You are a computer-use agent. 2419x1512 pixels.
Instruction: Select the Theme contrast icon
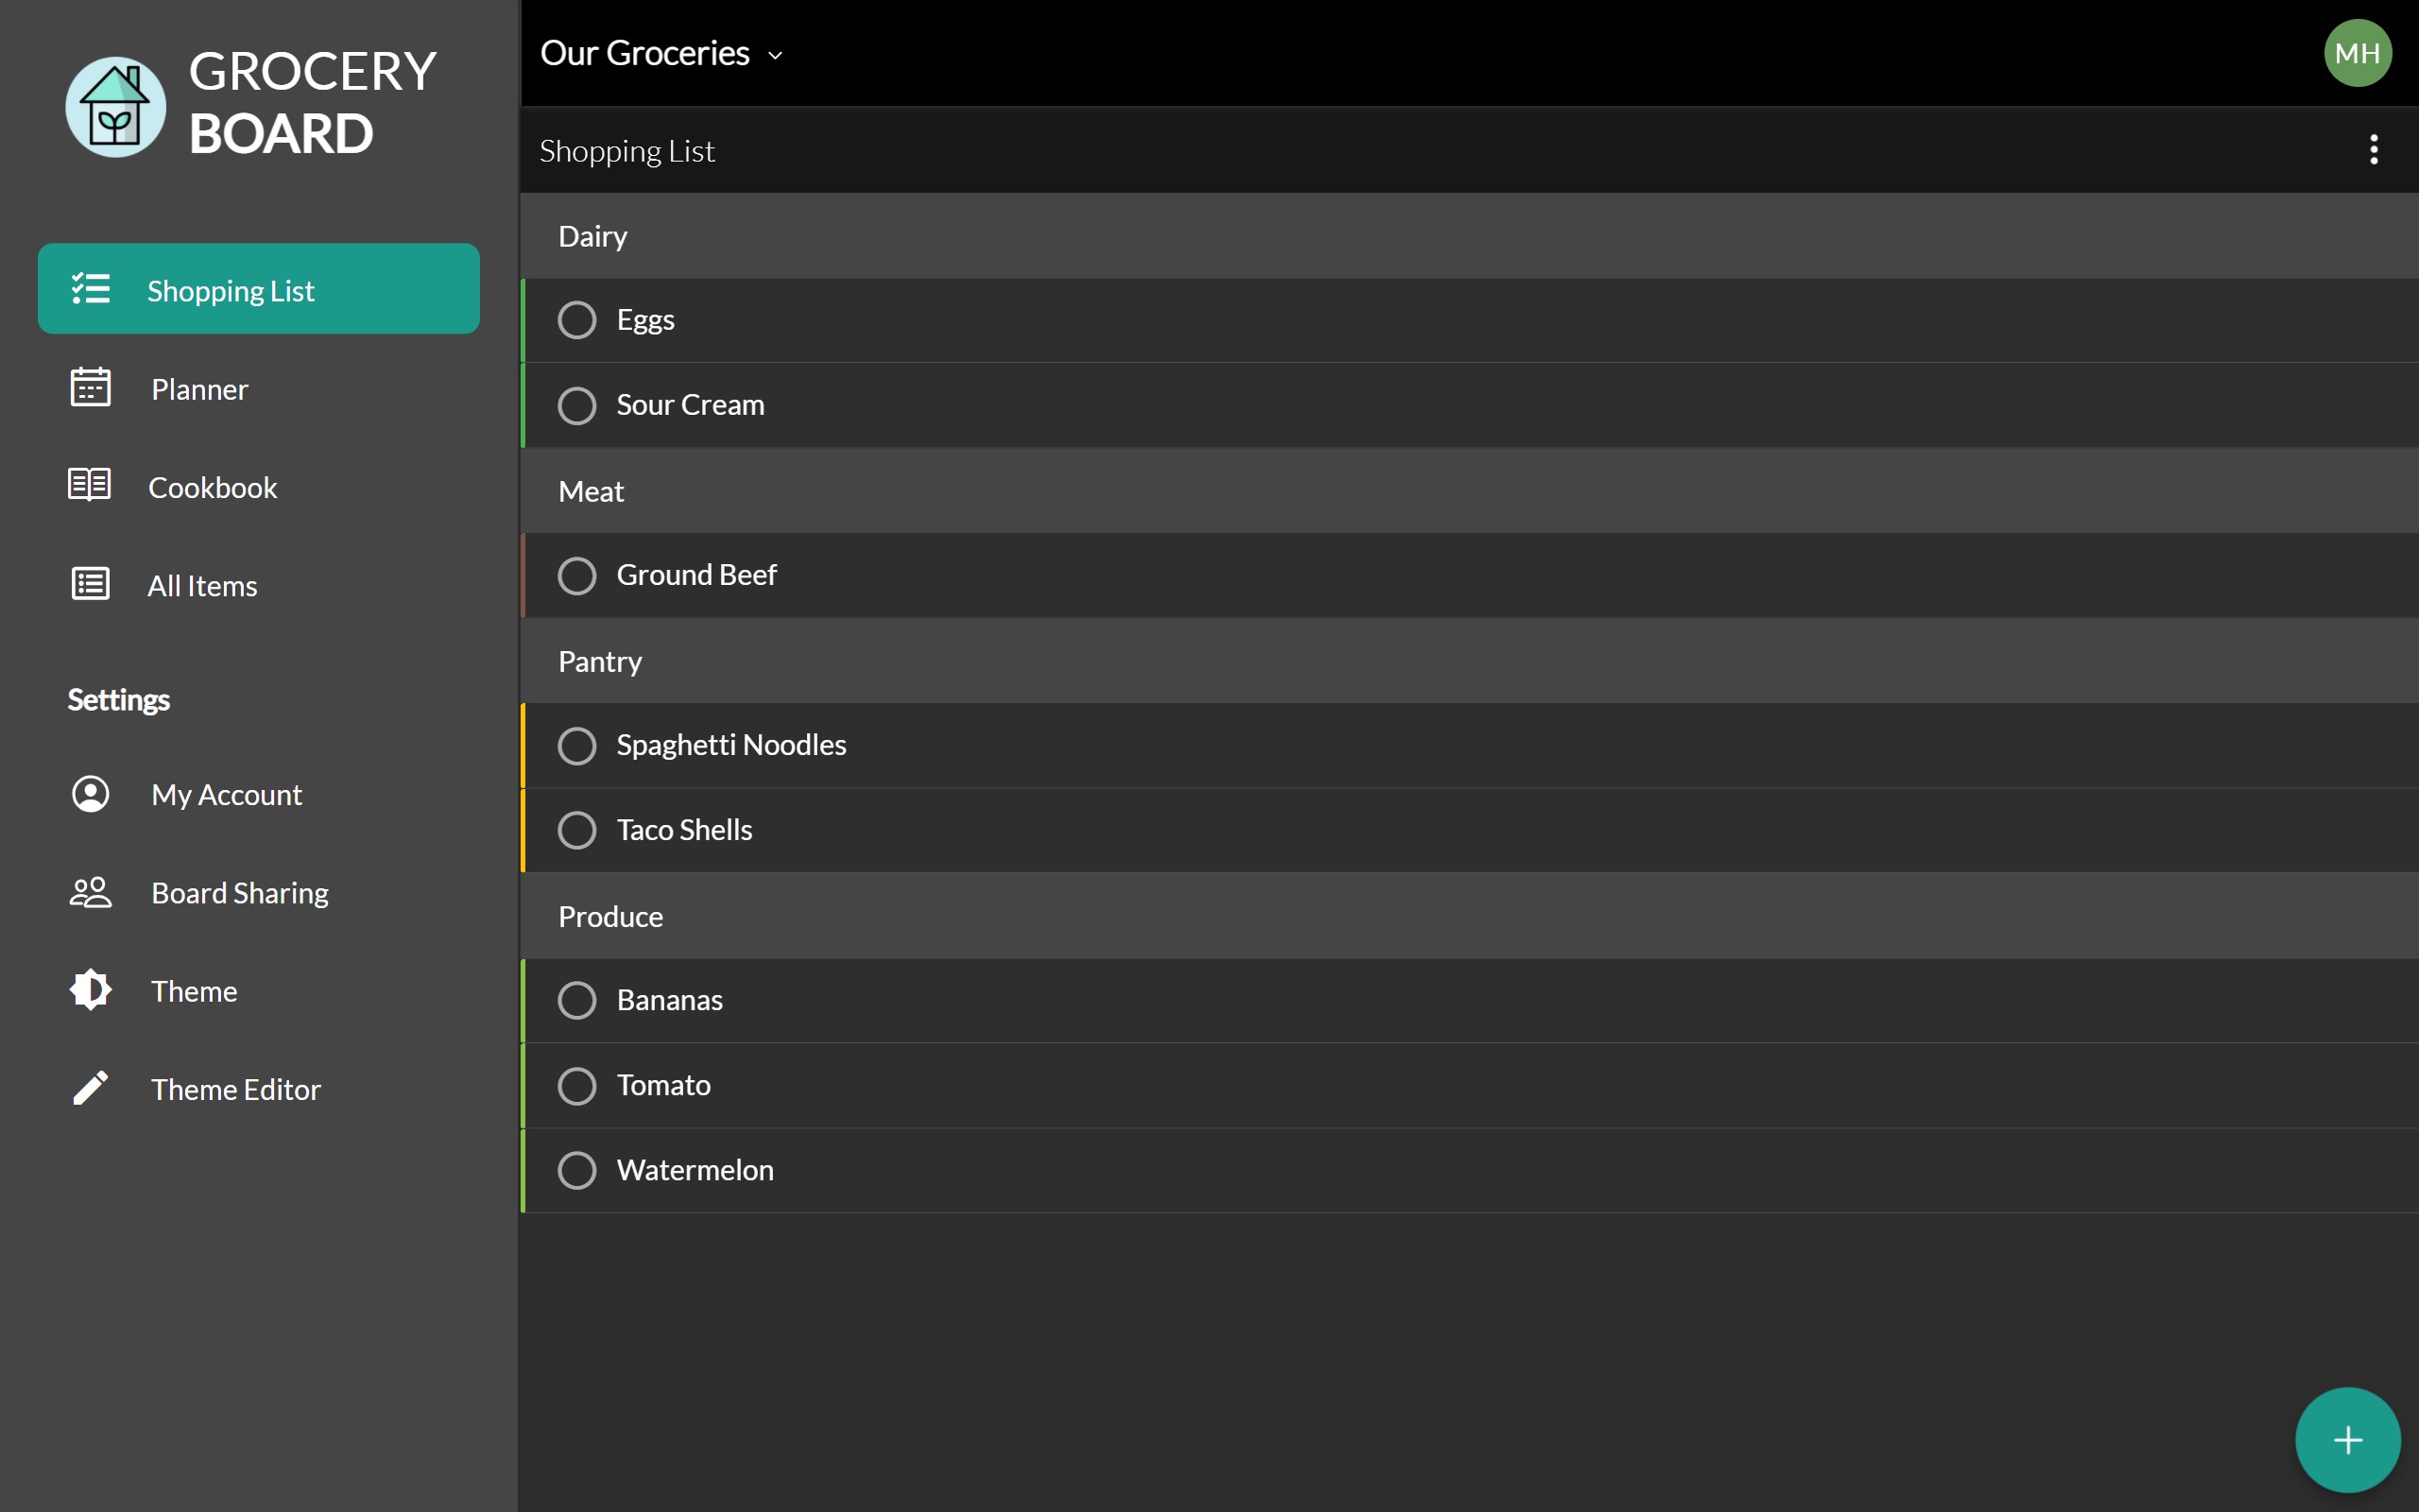click(x=90, y=989)
